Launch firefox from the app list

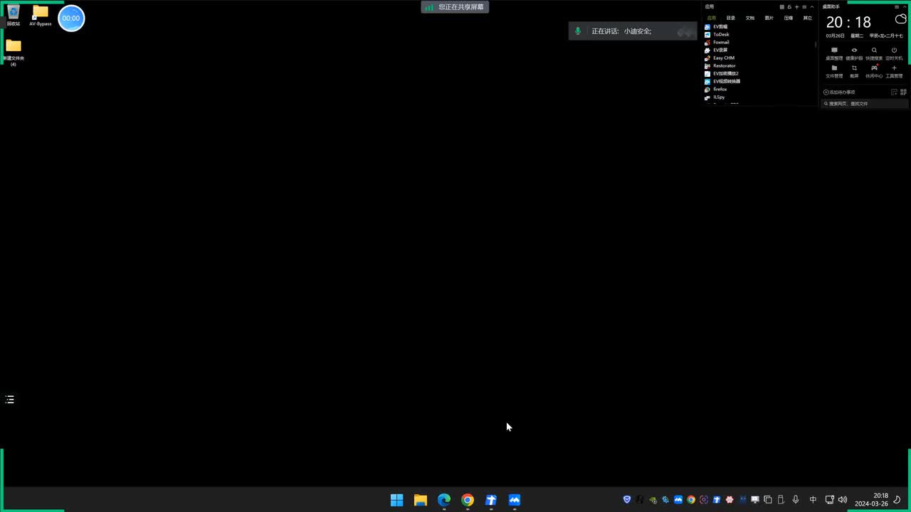pos(716,89)
